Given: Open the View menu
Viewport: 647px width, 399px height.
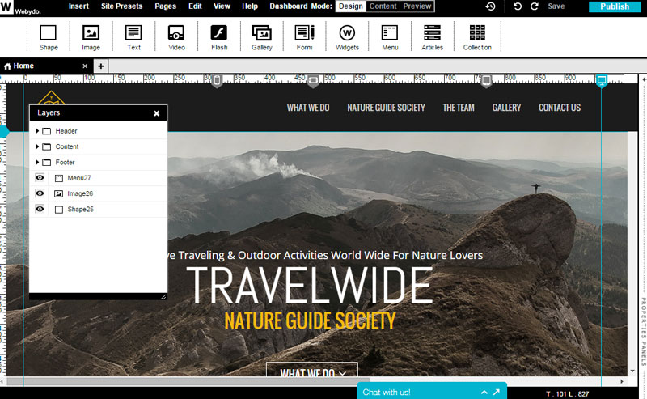Looking at the screenshot, I should point(222,6).
